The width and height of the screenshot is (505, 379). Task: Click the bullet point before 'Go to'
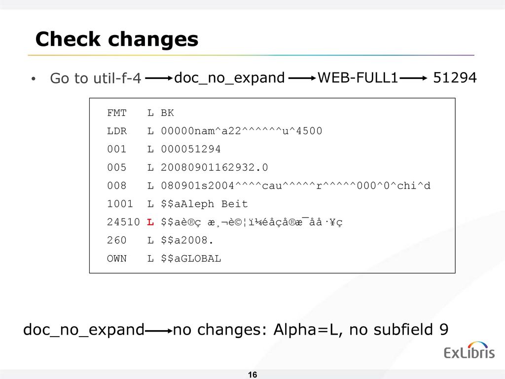pos(34,78)
